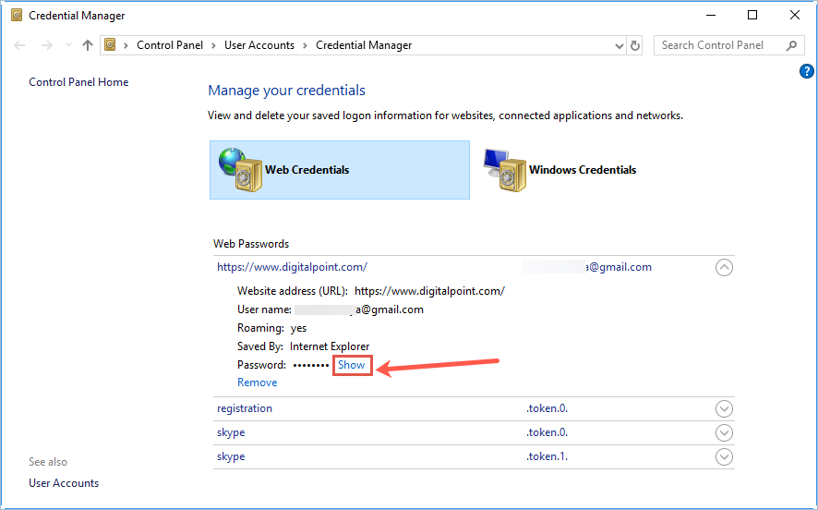Expand address bar history dropdown
Viewport: 818px width, 510px height.
coord(620,46)
